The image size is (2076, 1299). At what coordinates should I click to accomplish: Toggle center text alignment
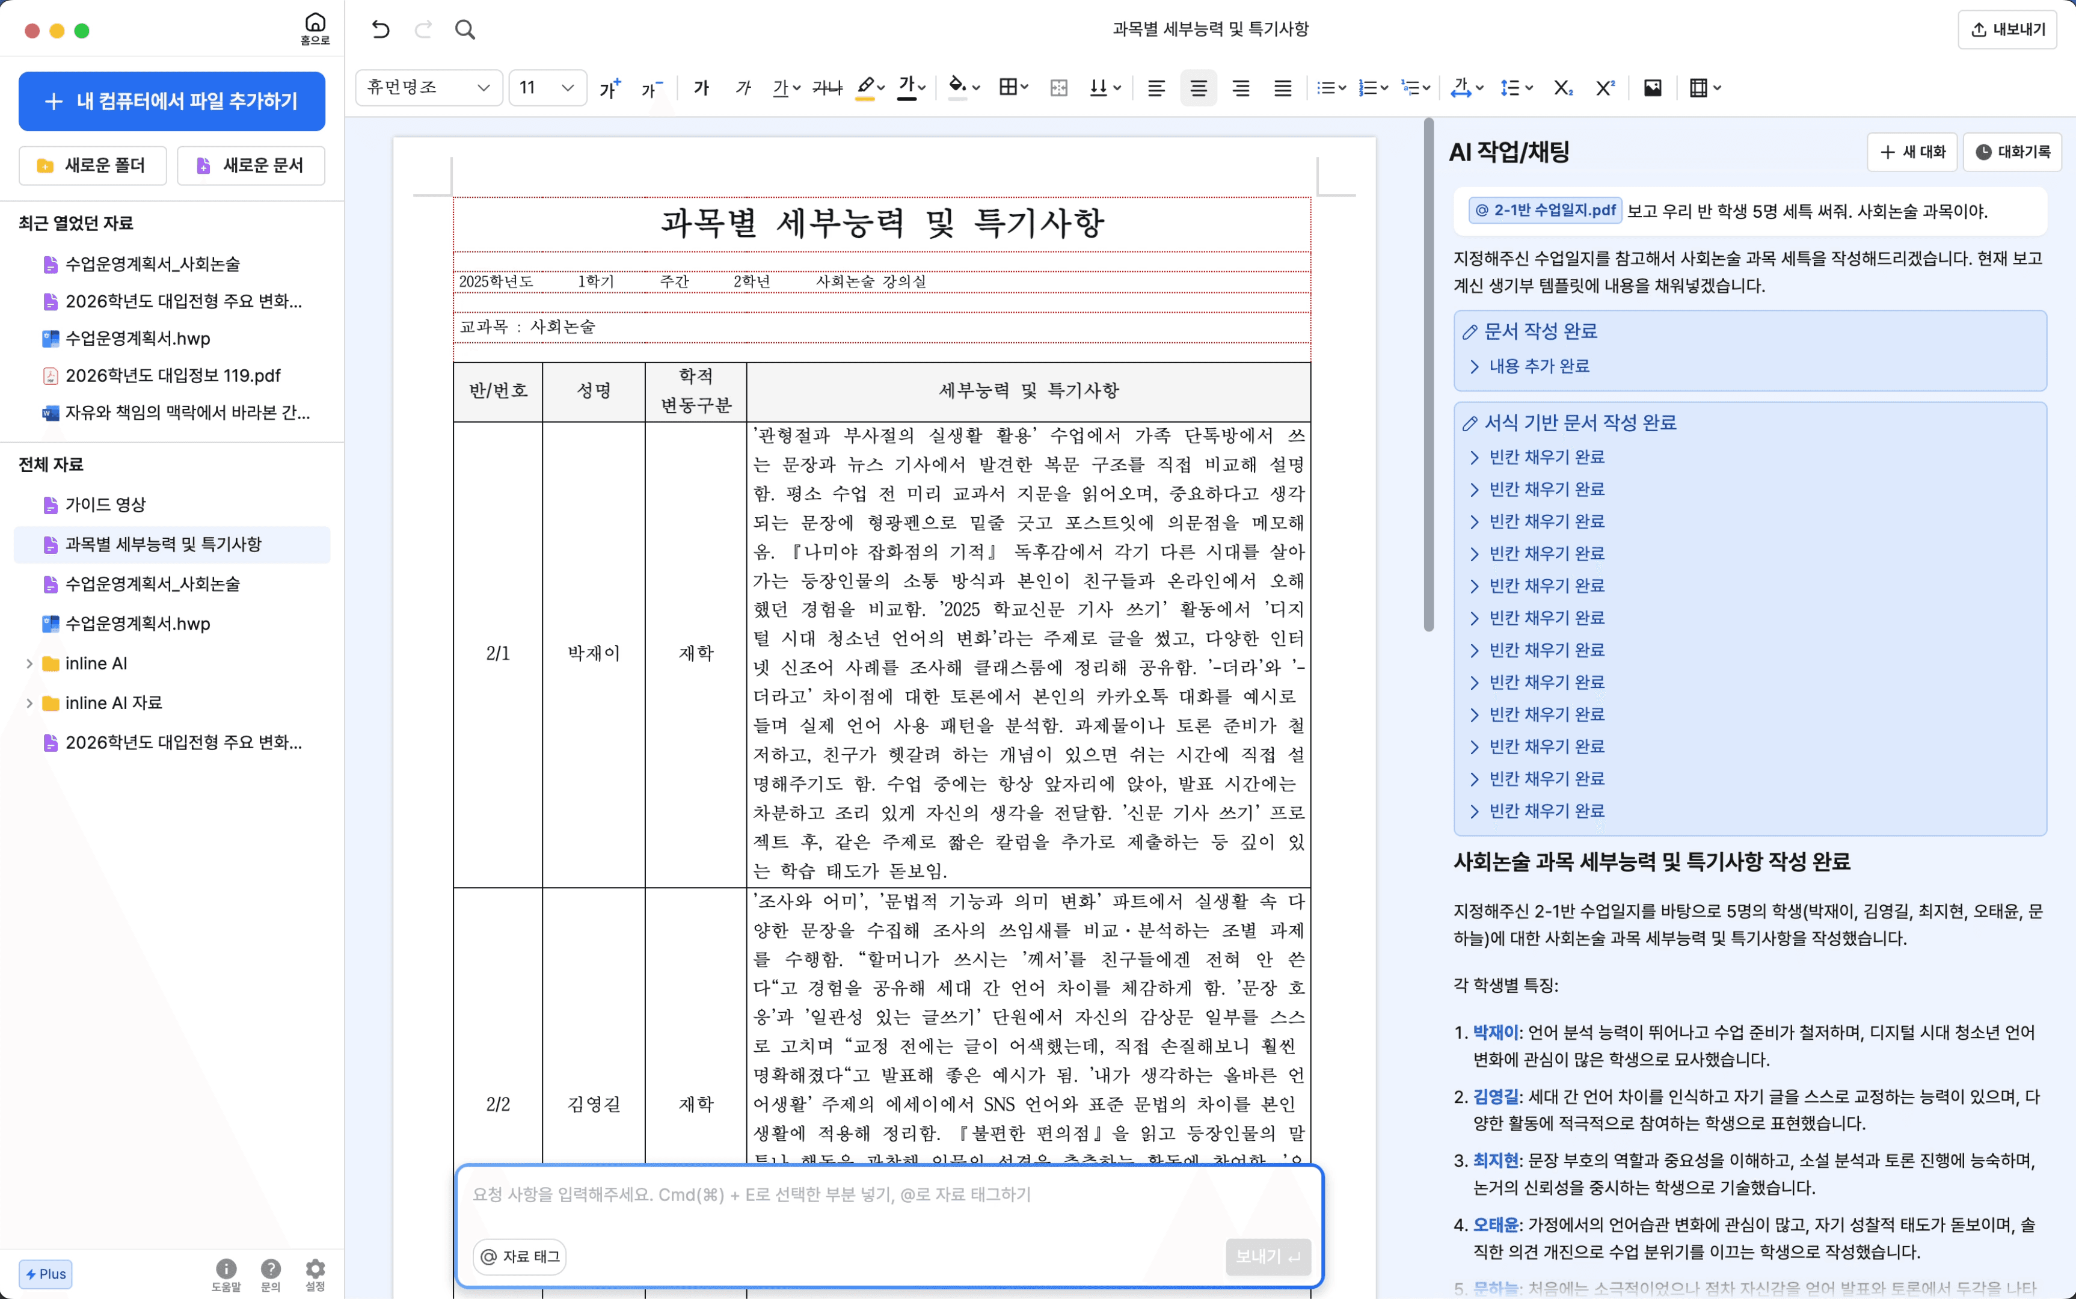pyautogui.click(x=1198, y=88)
